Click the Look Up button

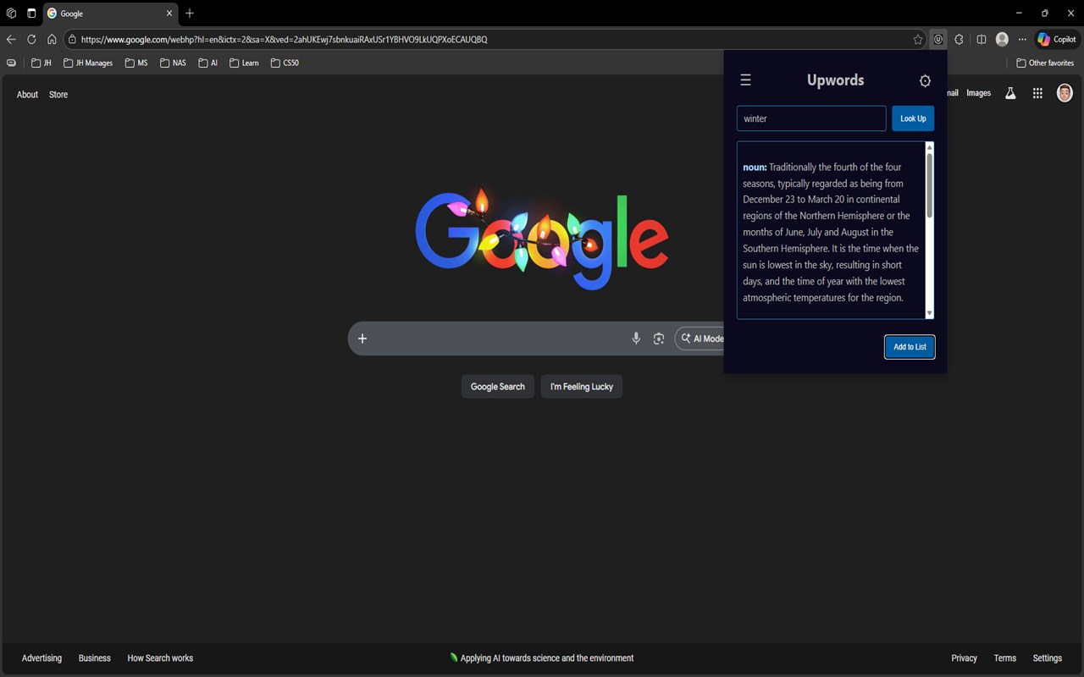point(913,118)
